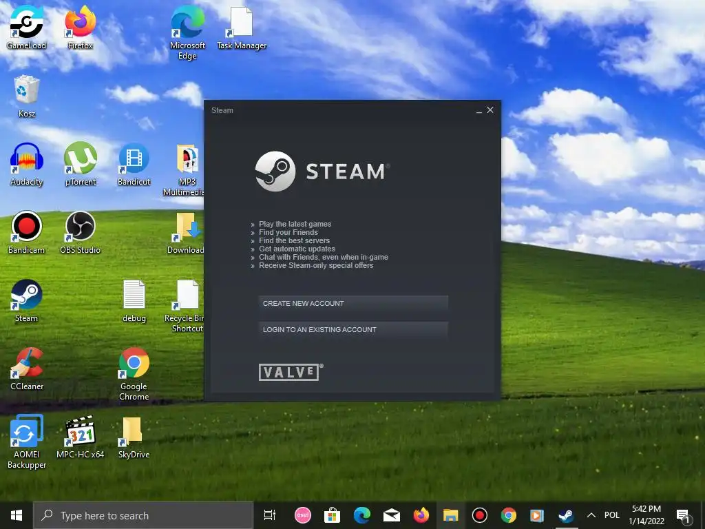
Task: Click the osu! taskbar icon
Action: (x=303, y=515)
